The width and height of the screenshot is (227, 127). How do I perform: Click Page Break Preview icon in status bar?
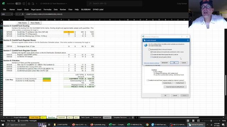point(198,121)
